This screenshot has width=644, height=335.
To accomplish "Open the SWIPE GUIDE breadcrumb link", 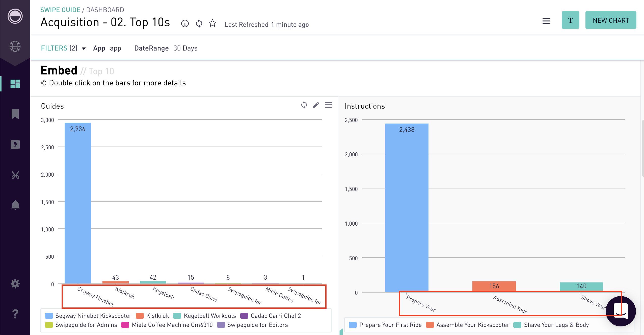I will (60, 10).
